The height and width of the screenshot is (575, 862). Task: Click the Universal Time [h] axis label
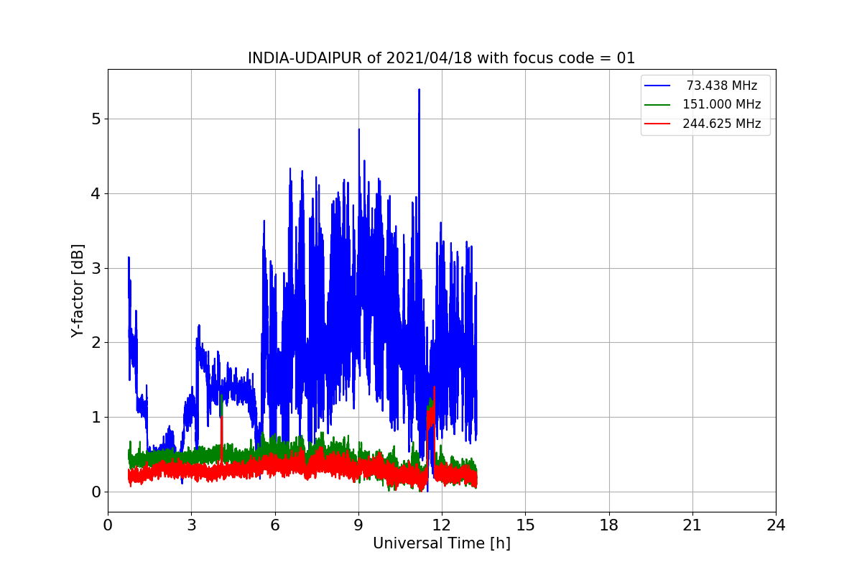442,543
